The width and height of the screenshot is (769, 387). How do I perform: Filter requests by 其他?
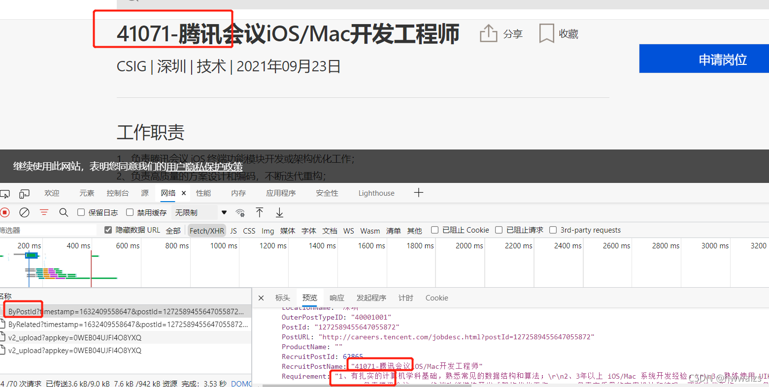415,231
